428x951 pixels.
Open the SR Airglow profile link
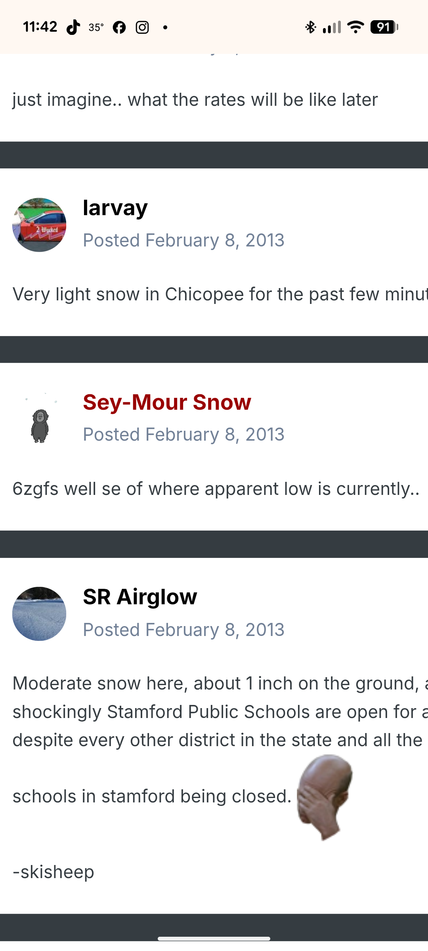pos(140,597)
